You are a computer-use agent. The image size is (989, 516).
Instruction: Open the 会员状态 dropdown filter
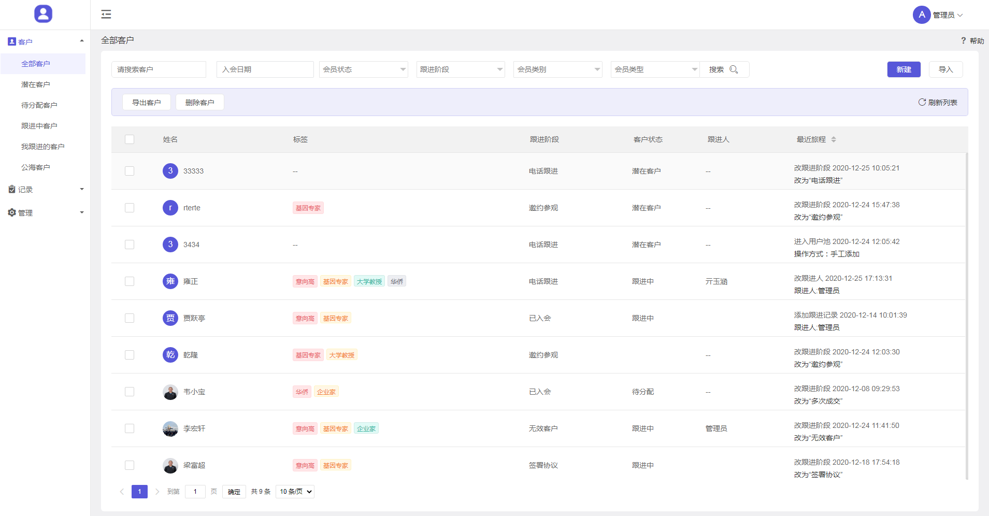[x=363, y=69]
